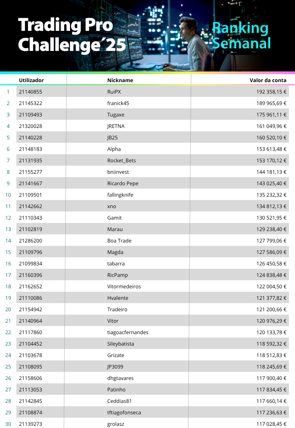Image resolution: width=295 pixels, height=428 pixels.
Task: Click the Utilizador column header
Action: (31, 80)
